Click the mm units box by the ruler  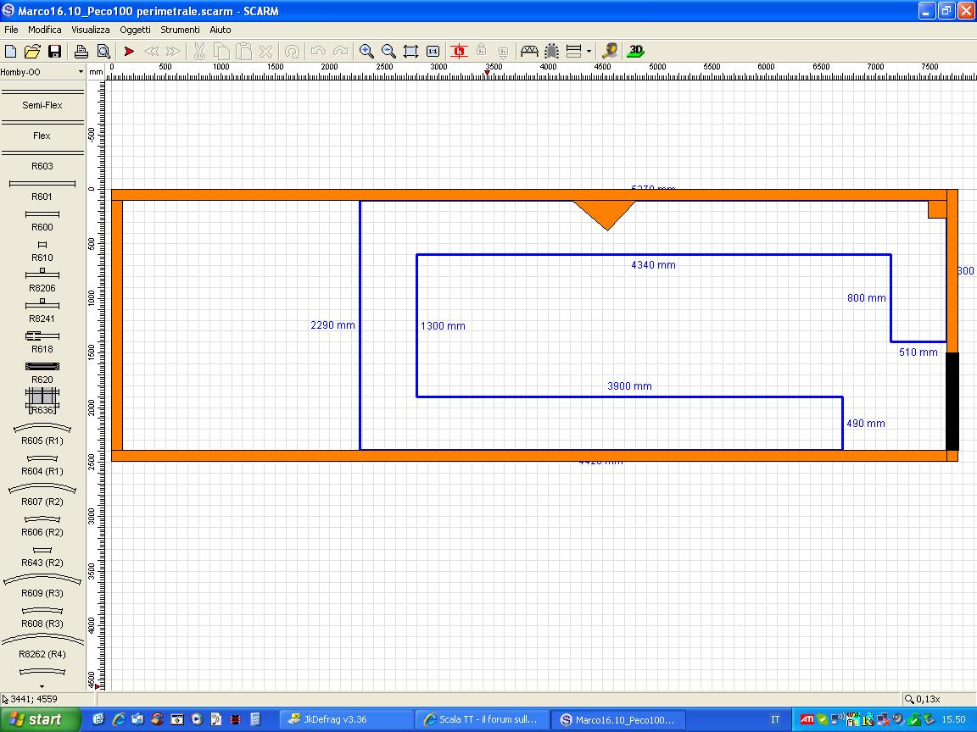click(96, 71)
